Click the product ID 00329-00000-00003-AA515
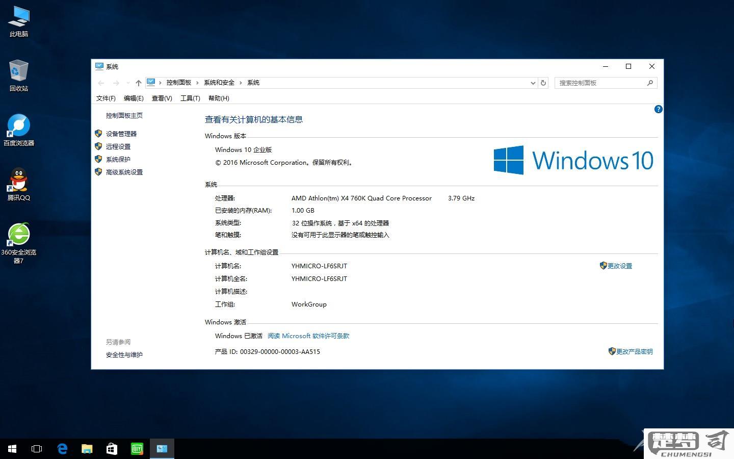Image resolution: width=734 pixels, height=459 pixels. tap(280, 351)
